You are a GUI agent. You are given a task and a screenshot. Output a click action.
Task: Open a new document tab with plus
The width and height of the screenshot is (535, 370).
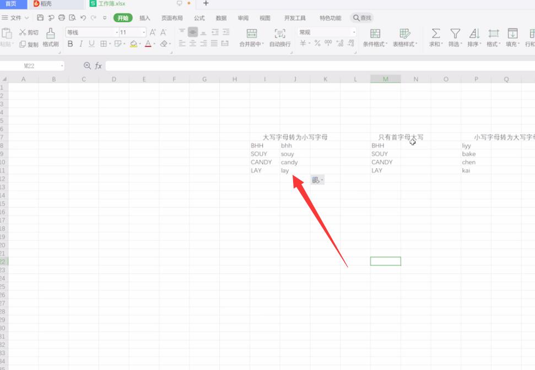coord(206,3)
